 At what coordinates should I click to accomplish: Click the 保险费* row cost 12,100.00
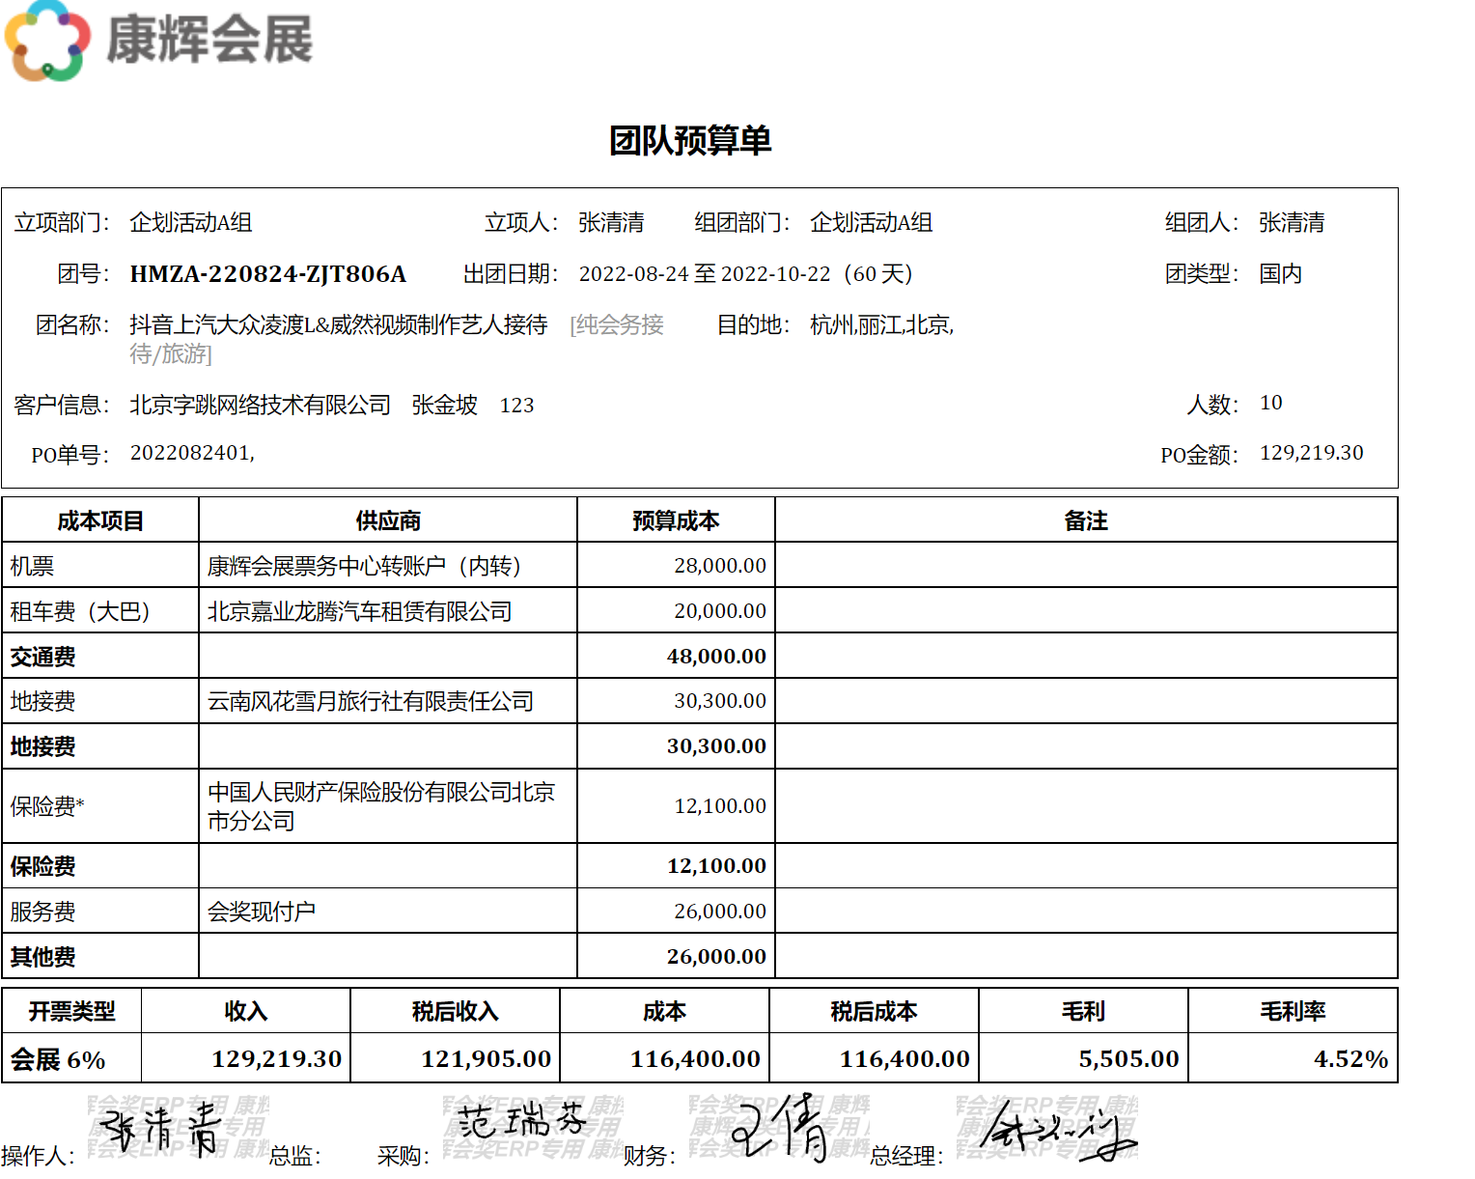pos(720,806)
